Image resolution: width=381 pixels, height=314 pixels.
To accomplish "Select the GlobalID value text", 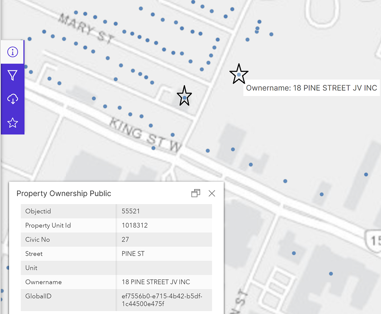I will (162, 300).
